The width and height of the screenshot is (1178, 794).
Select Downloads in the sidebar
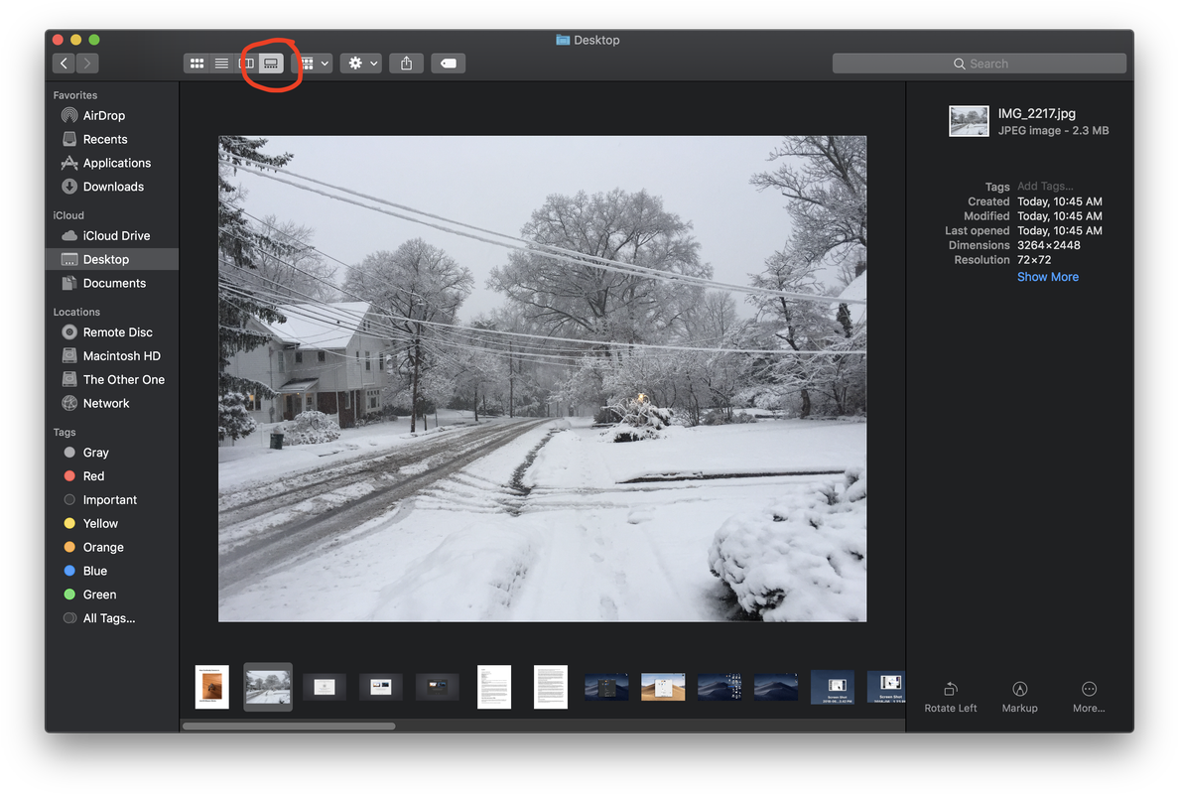[113, 187]
